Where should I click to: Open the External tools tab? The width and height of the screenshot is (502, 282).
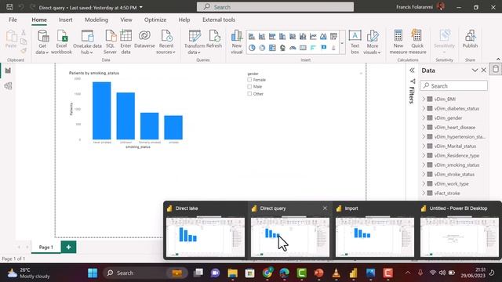(219, 20)
